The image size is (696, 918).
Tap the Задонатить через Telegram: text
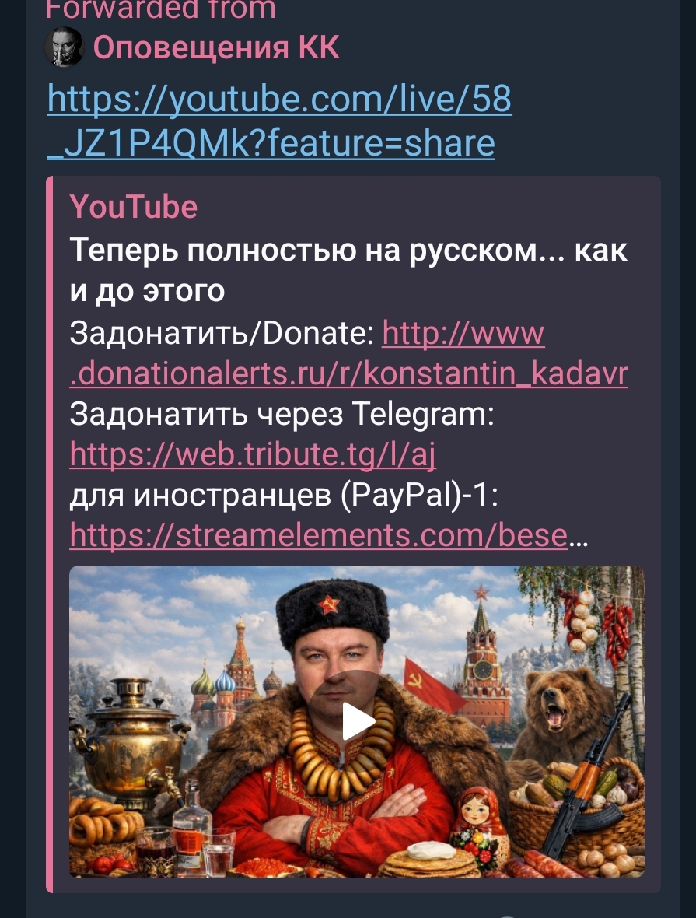282,415
